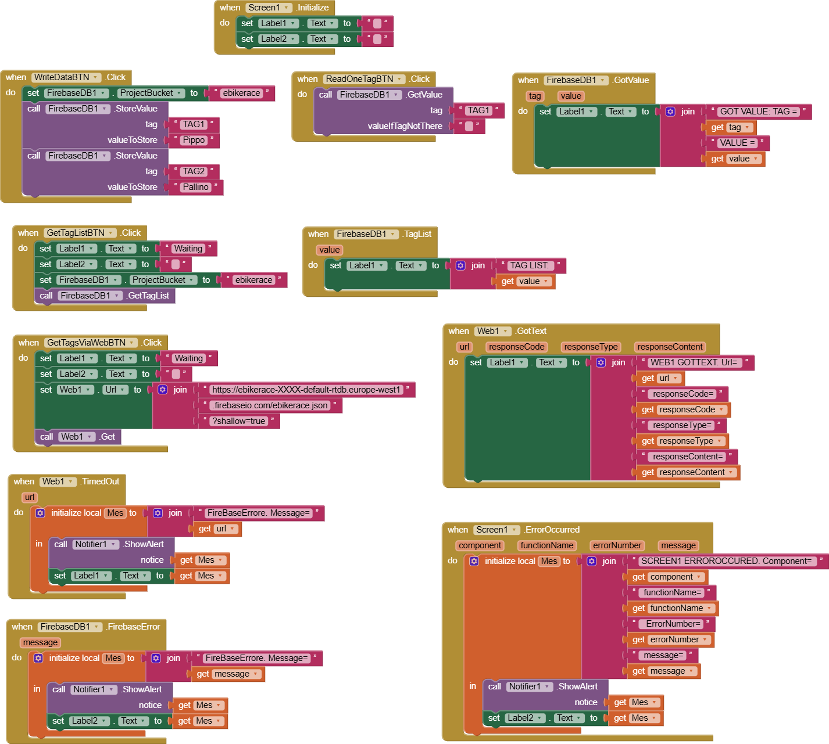The image size is (829, 744).
Task: Open the ProjectBucket property dropdown under WriteDataBTN
Action: click(179, 93)
